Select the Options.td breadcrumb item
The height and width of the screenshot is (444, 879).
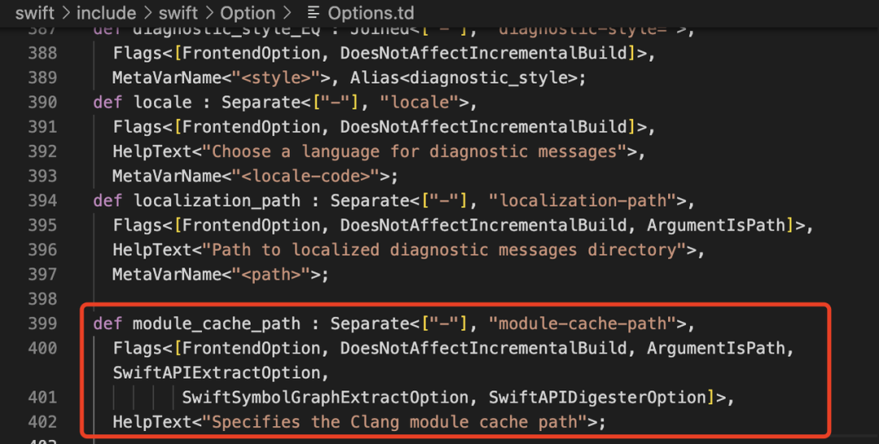(370, 12)
